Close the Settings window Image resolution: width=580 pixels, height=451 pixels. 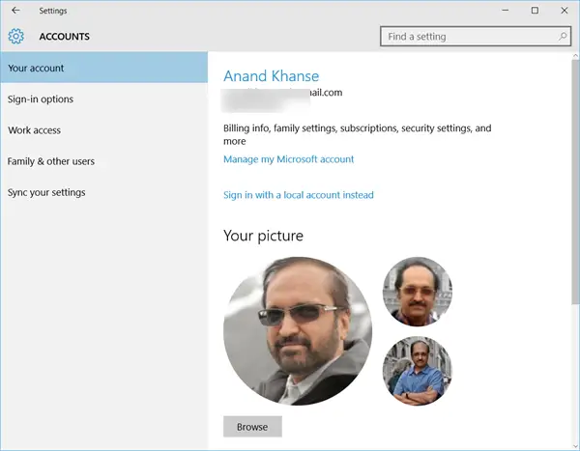(565, 11)
